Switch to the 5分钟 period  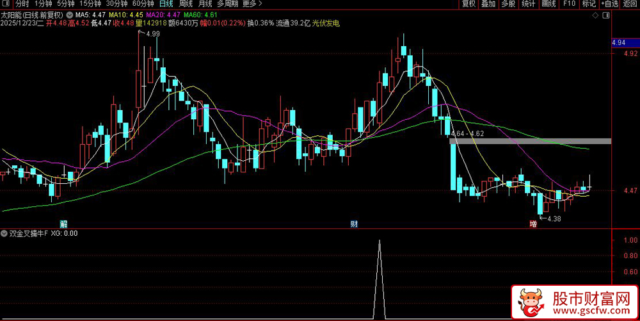(x=65, y=4)
